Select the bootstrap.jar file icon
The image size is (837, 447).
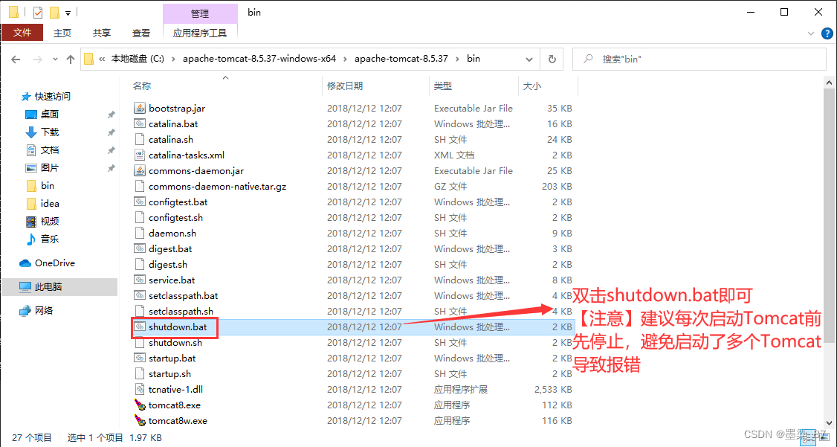(139, 108)
